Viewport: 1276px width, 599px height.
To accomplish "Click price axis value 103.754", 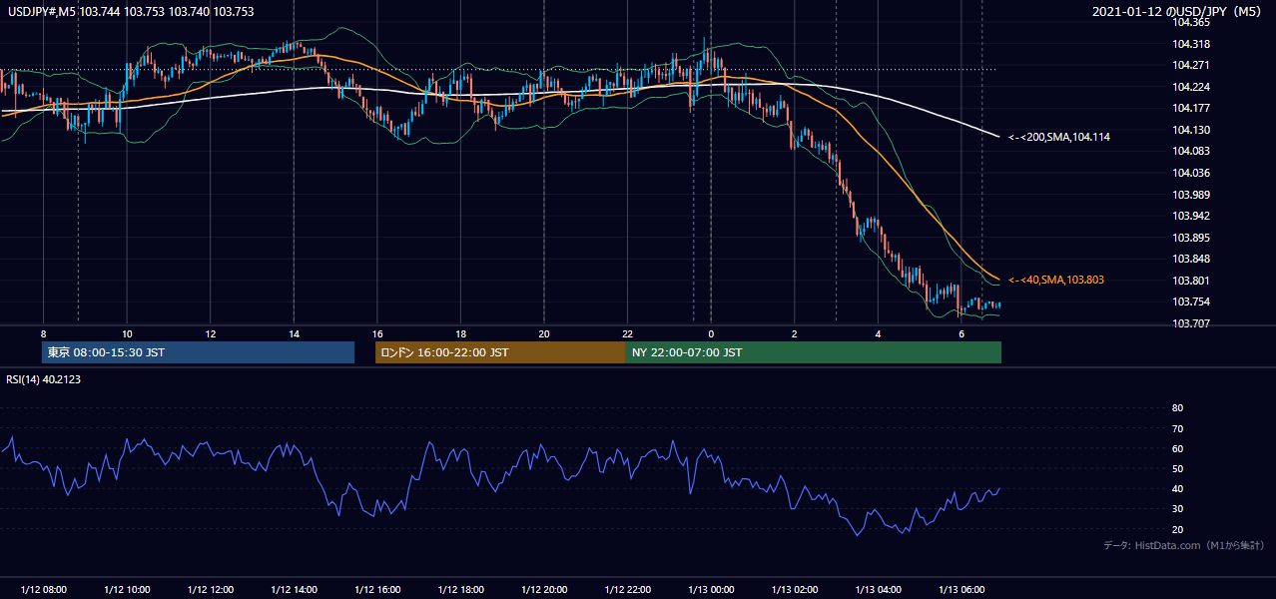I will click(1191, 302).
